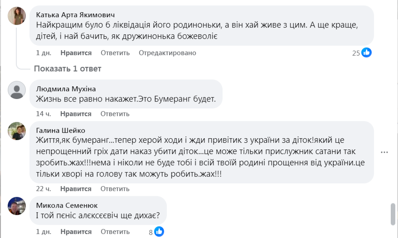Image resolution: width=398 pixels, height=238 pixels.
Task: Open Галина Шейко's profile name link
Action: coord(60,131)
